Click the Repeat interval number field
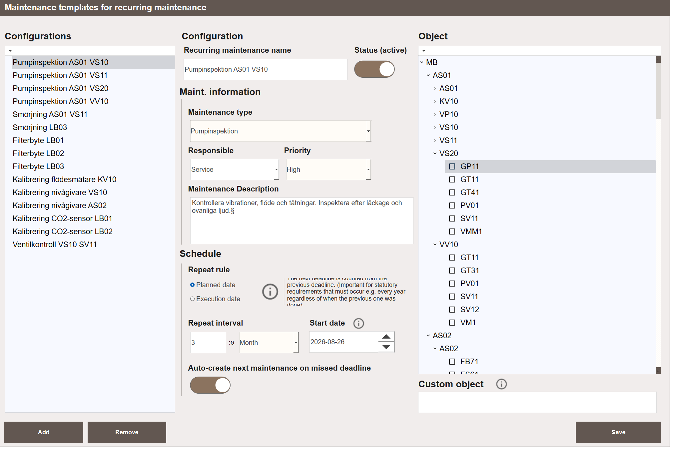The width and height of the screenshot is (676, 454). tap(208, 343)
